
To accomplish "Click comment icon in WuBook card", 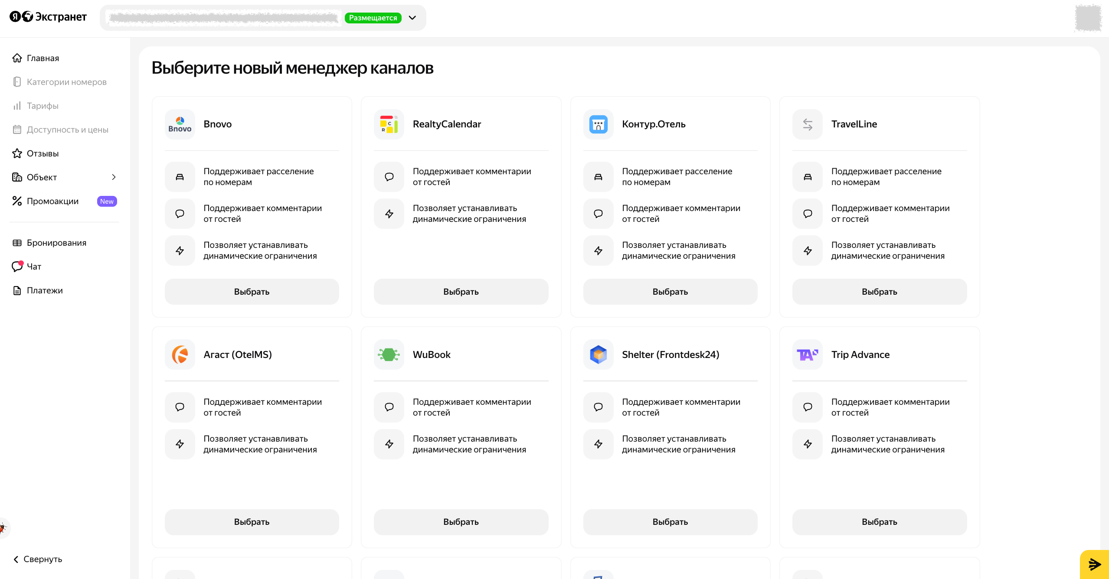I will (x=389, y=407).
